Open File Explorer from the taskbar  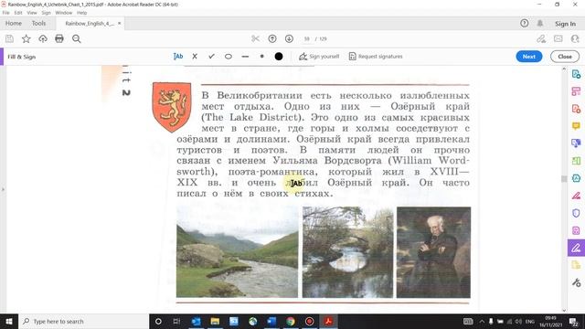click(215, 321)
